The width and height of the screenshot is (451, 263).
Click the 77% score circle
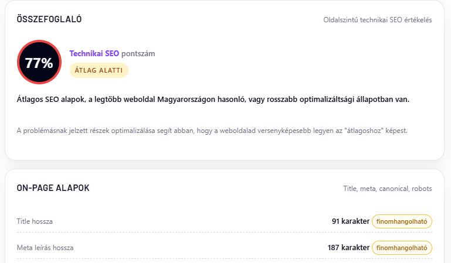click(39, 62)
